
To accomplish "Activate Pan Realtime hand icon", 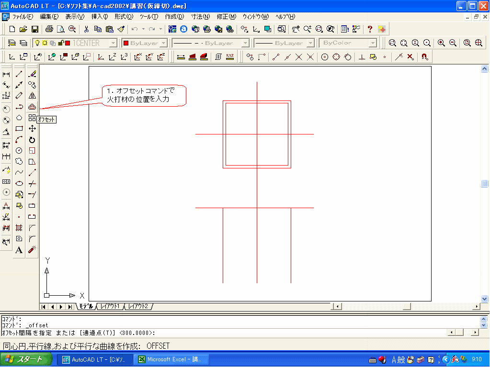I will coord(296,29).
